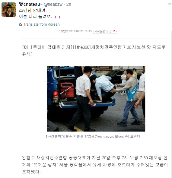
Task: Click the red comment count 7
Action: [x=114, y=31]
